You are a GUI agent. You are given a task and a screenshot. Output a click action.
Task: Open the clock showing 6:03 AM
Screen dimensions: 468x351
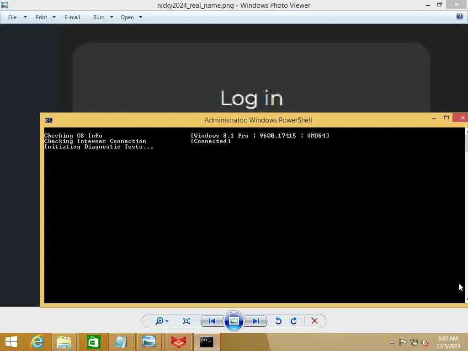[x=448, y=342]
